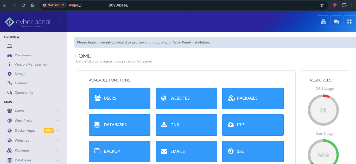Click the CyberPanel logo
This screenshot has height=164, width=356.
tap(28, 22)
